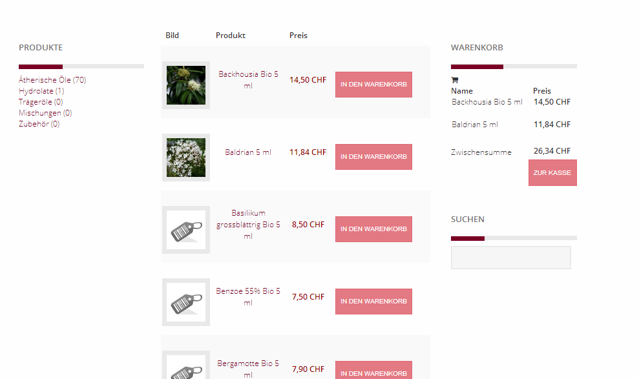Screen dimensions: 639x379
Task: Add Baldrian 5 ml to the cart
Action: (x=373, y=157)
